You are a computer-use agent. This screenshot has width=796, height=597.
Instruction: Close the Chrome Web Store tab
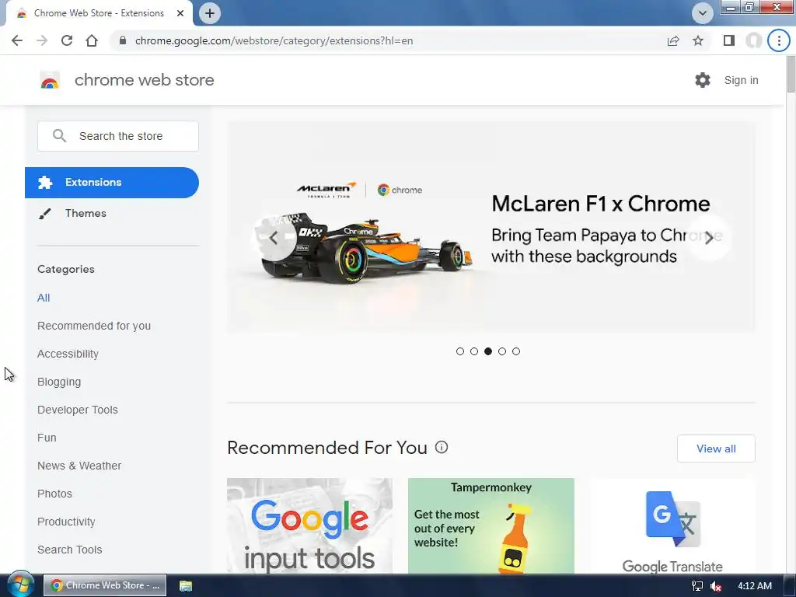tap(180, 13)
